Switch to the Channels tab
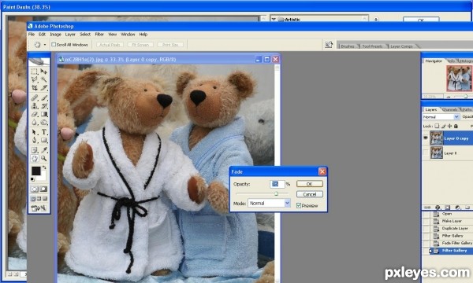 pyautogui.click(x=450, y=109)
